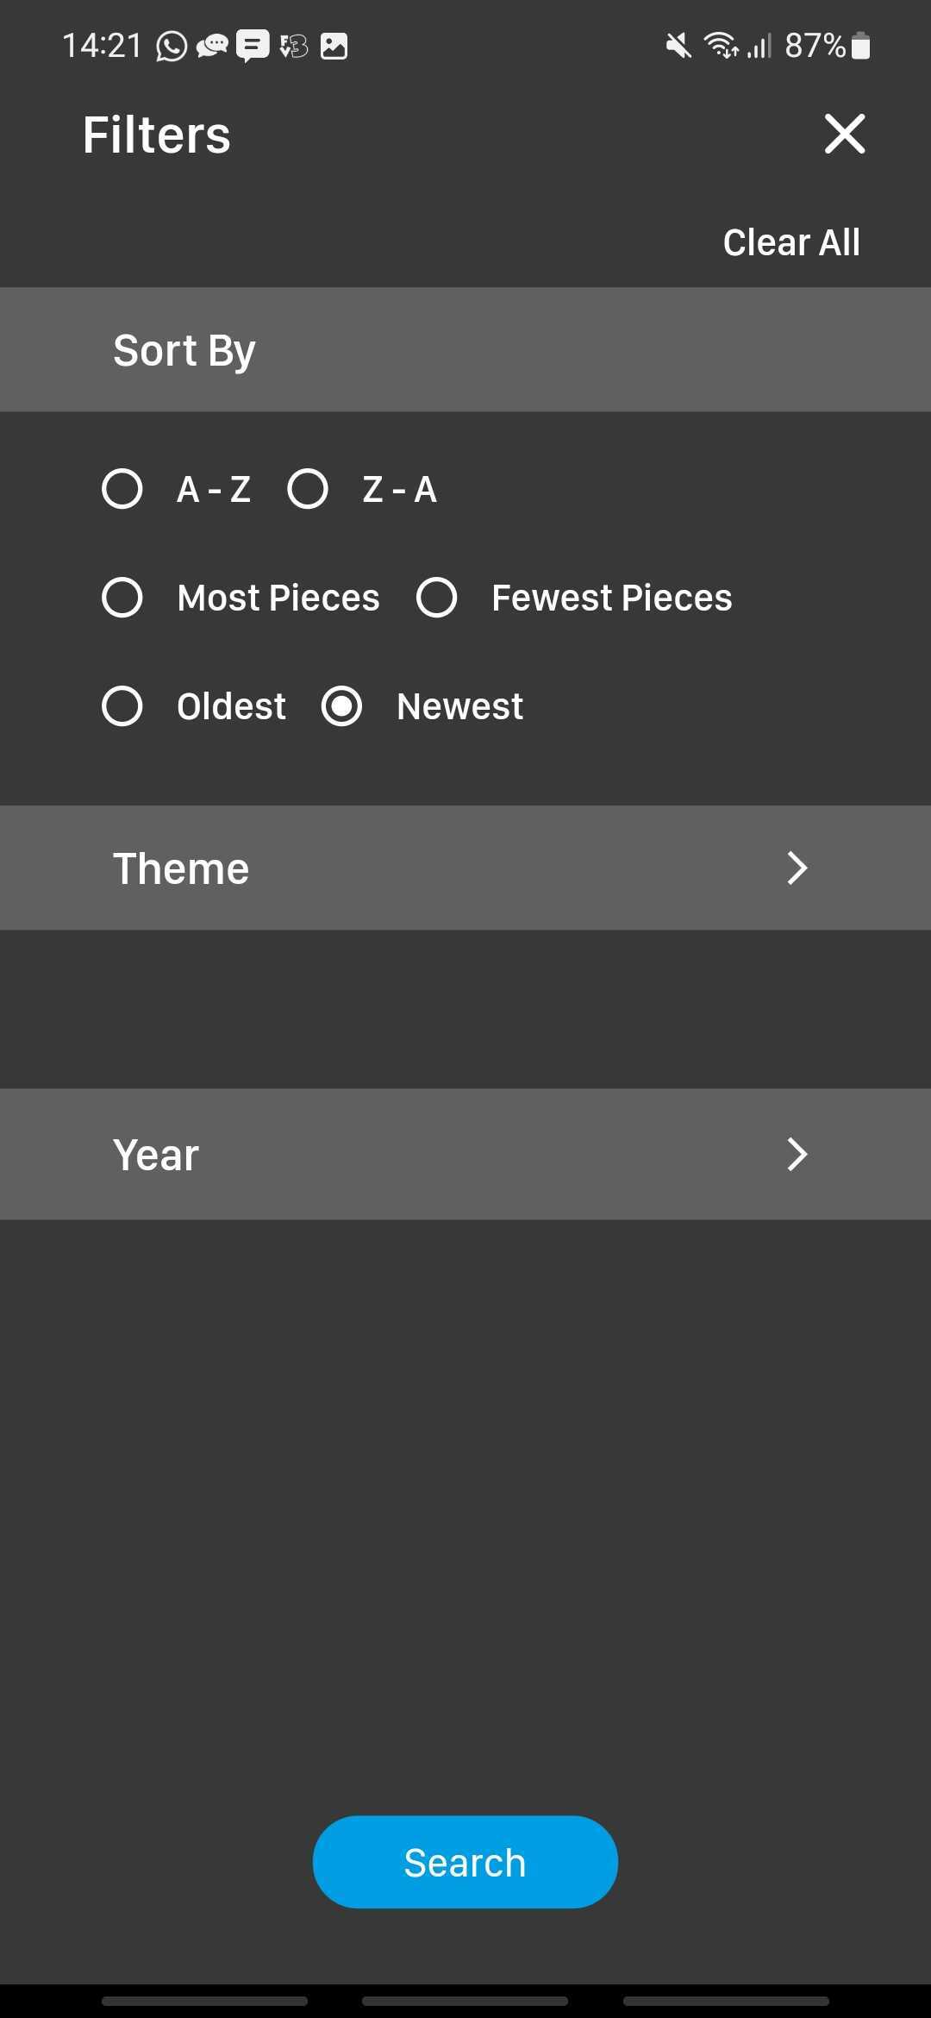This screenshot has height=2018, width=931.
Task: Tap the gallery image notification icon
Action: pos(334,46)
